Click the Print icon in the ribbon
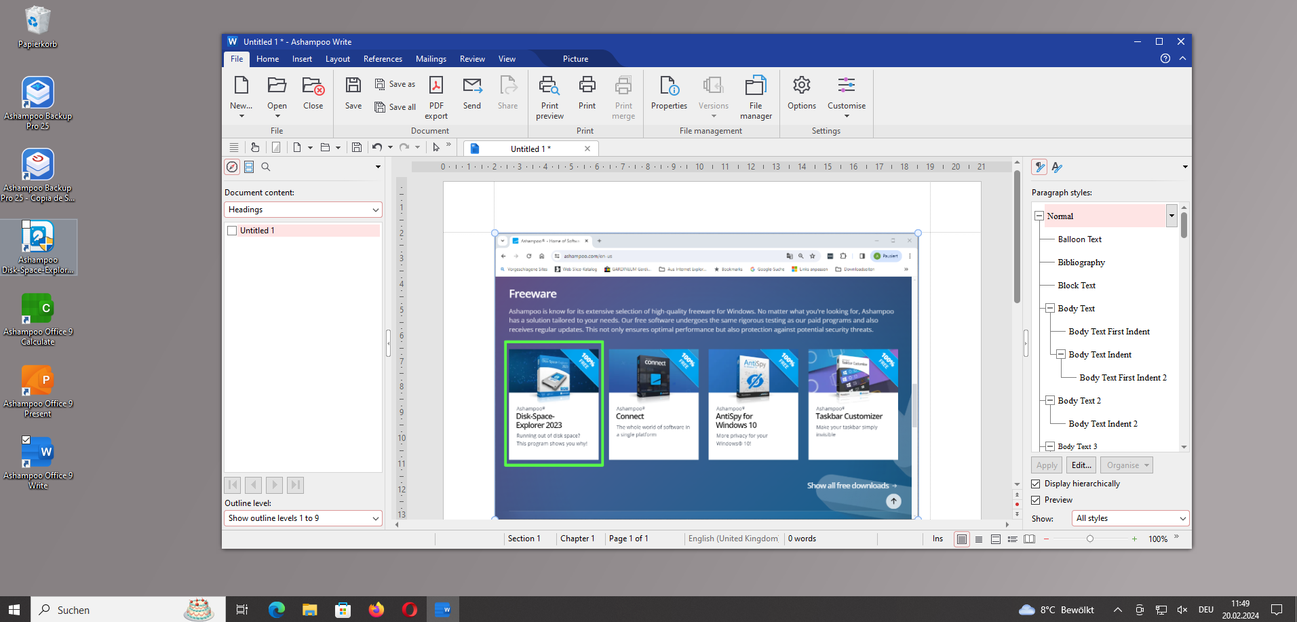The image size is (1297, 622). point(587,85)
